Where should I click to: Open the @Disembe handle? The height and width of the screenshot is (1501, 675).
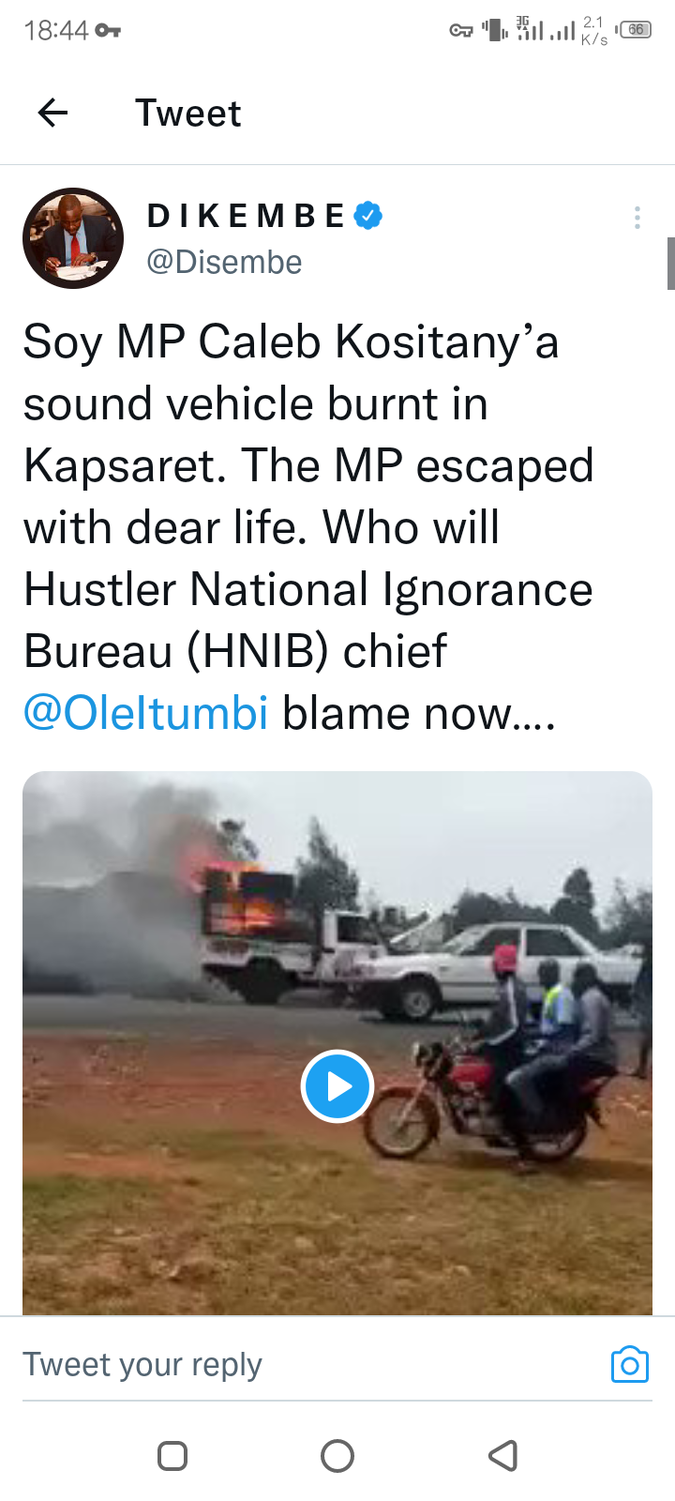click(x=224, y=262)
